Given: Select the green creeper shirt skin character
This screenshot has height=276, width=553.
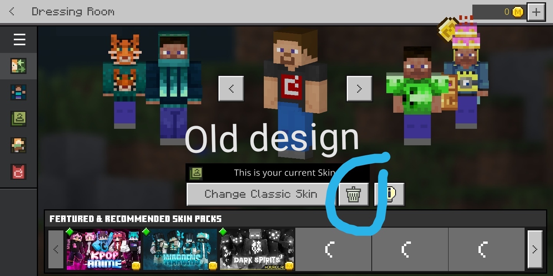Looking at the screenshot, I should point(417,95).
